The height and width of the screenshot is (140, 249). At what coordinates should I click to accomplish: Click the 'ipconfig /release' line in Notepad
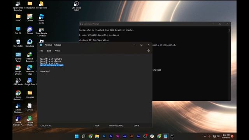(x=50, y=61)
